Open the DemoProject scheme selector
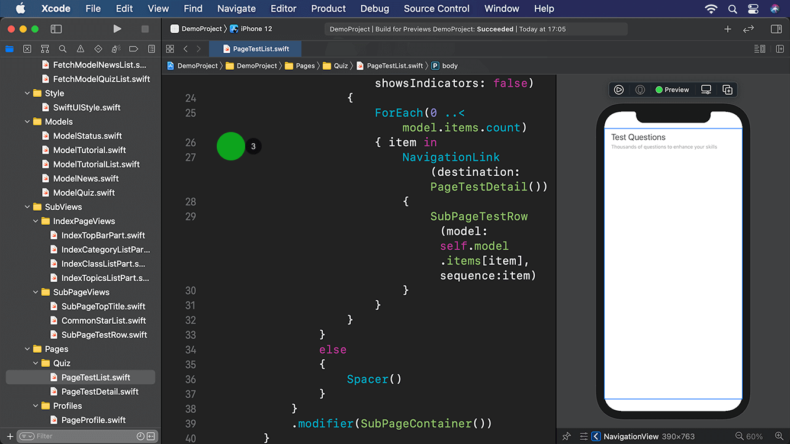Image resolution: width=790 pixels, height=444 pixels. (196, 29)
